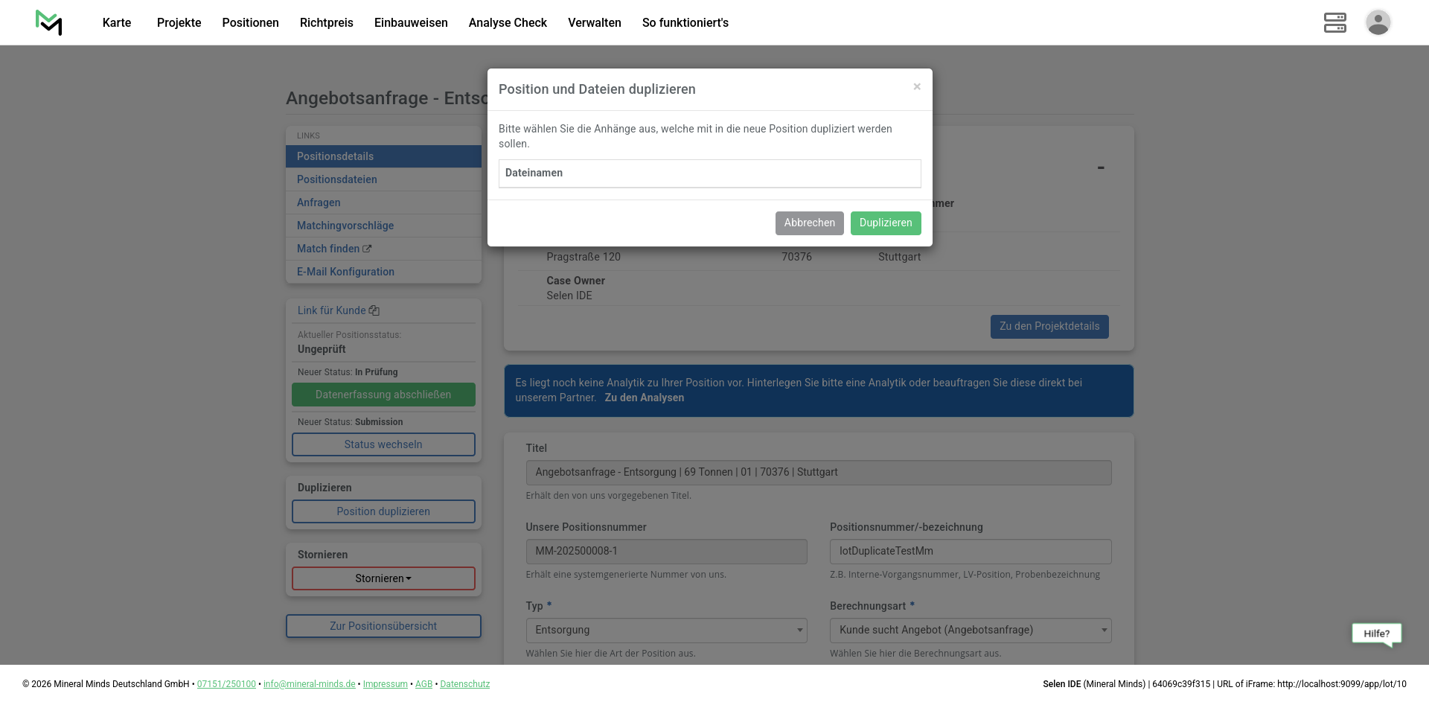Select Positionsdateien in the sidebar

coord(337,179)
